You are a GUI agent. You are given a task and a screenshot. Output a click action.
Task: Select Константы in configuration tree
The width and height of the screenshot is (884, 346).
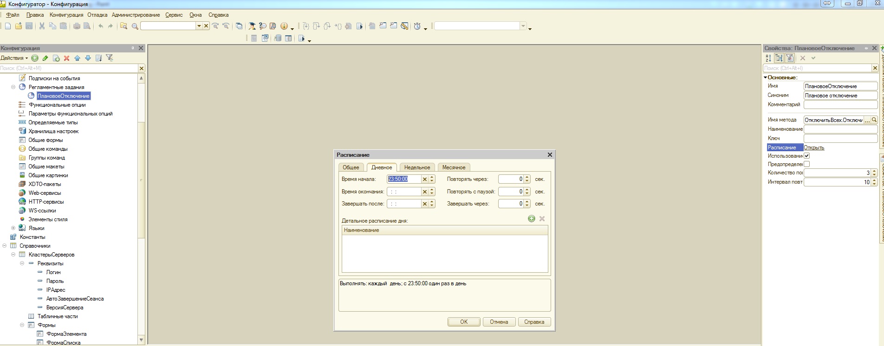tap(32, 237)
